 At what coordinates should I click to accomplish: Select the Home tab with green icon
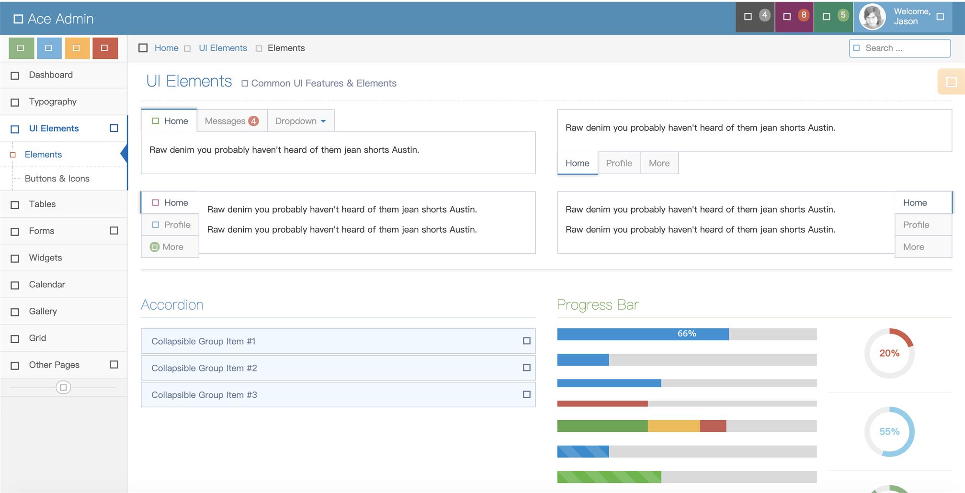(170, 121)
